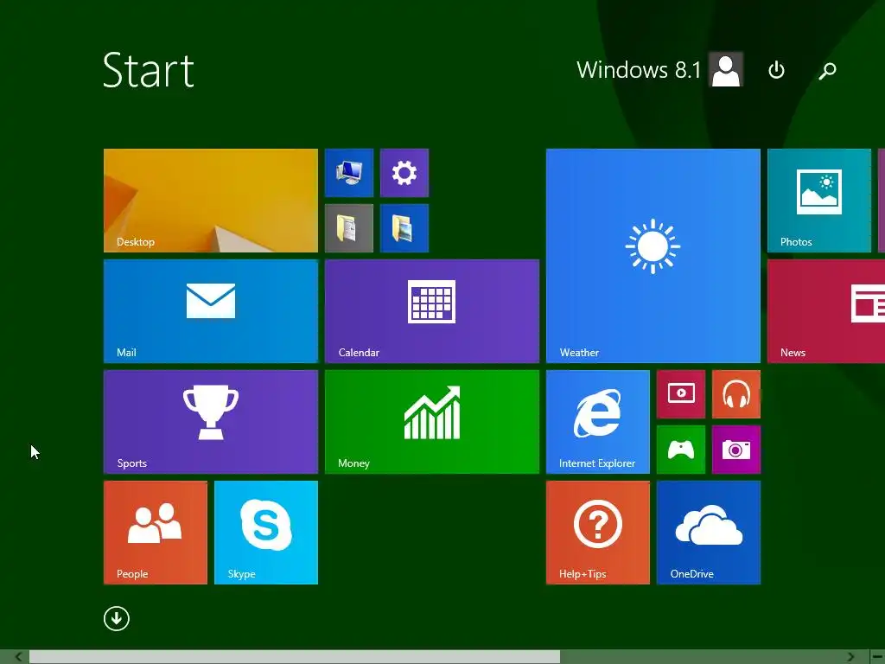Open the Documents folder tile
The height and width of the screenshot is (664, 885).
[349, 228]
